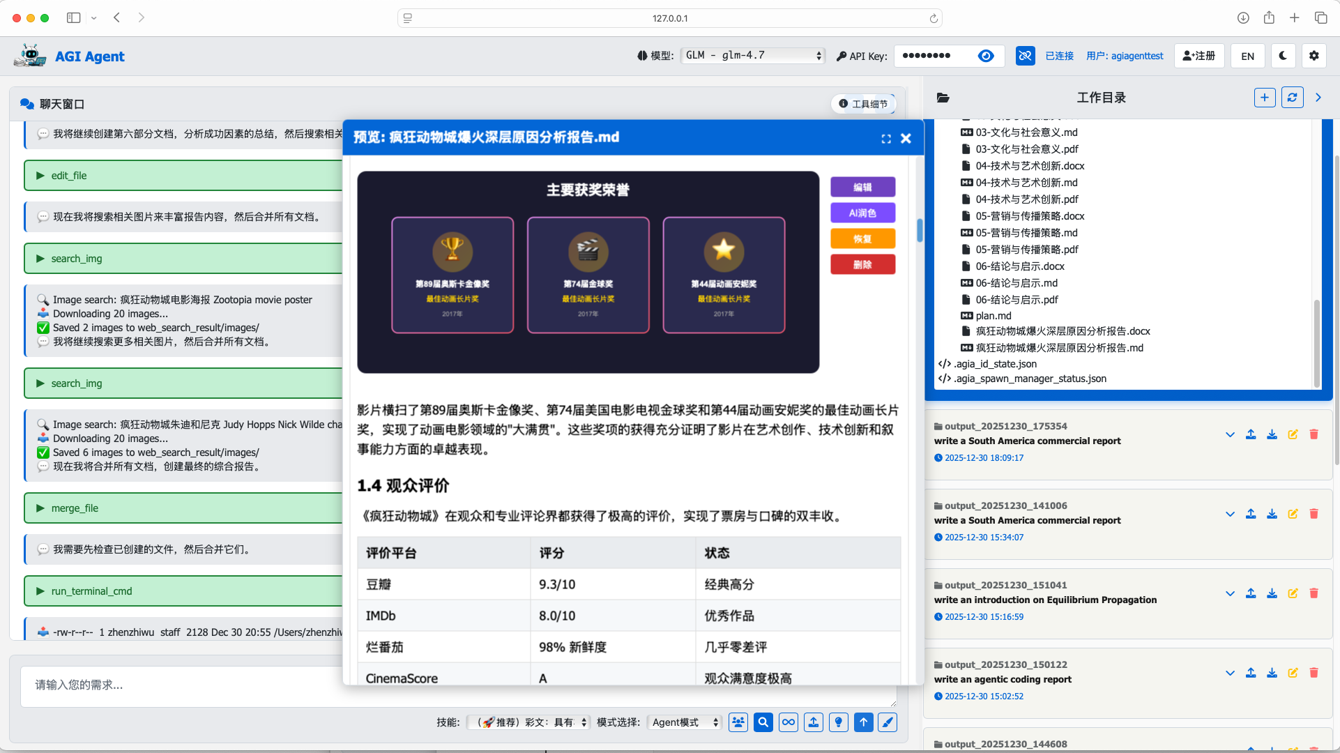The image size is (1340, 753).
Task: Rename output_20251230_151041 with edit icon
Action: (1293, 593)
